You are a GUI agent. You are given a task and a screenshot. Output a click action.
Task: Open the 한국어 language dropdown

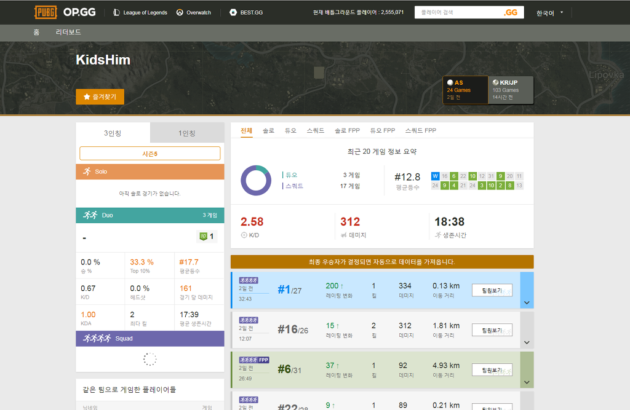549,12
